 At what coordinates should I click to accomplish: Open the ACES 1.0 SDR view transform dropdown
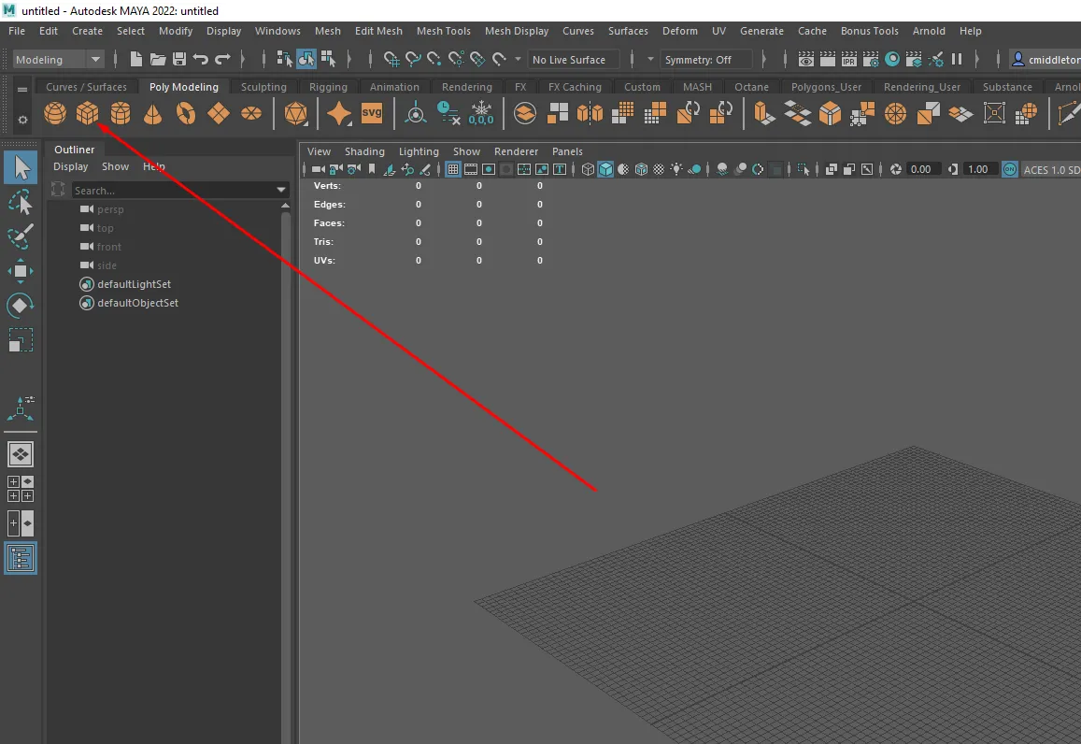[x=1051, y=169]
